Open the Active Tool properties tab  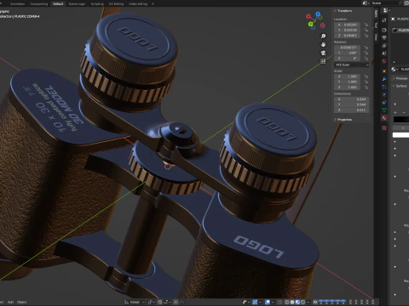[384, 20]
